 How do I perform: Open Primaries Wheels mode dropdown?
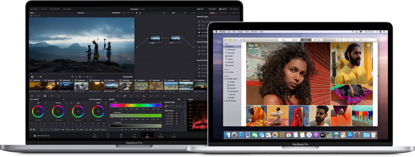tap(96, 99)
